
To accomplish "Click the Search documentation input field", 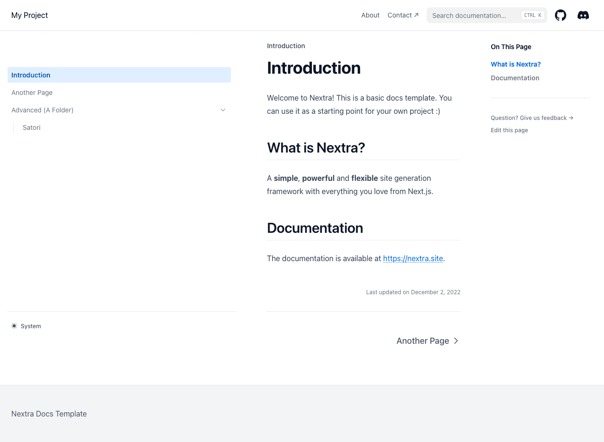I will (x=472, y=15).
